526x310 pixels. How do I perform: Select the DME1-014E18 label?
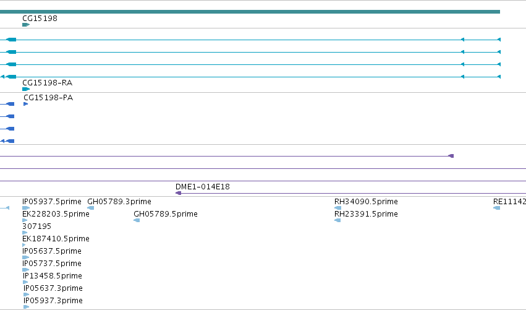(x=203, y=187)
